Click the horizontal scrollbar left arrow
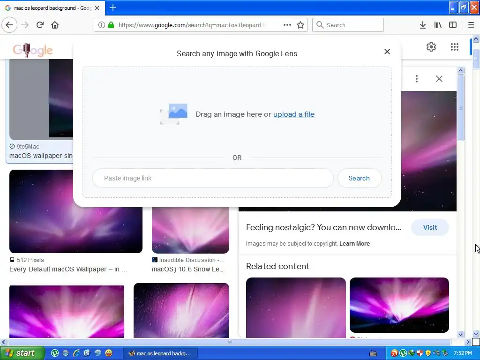 [4, 342]
